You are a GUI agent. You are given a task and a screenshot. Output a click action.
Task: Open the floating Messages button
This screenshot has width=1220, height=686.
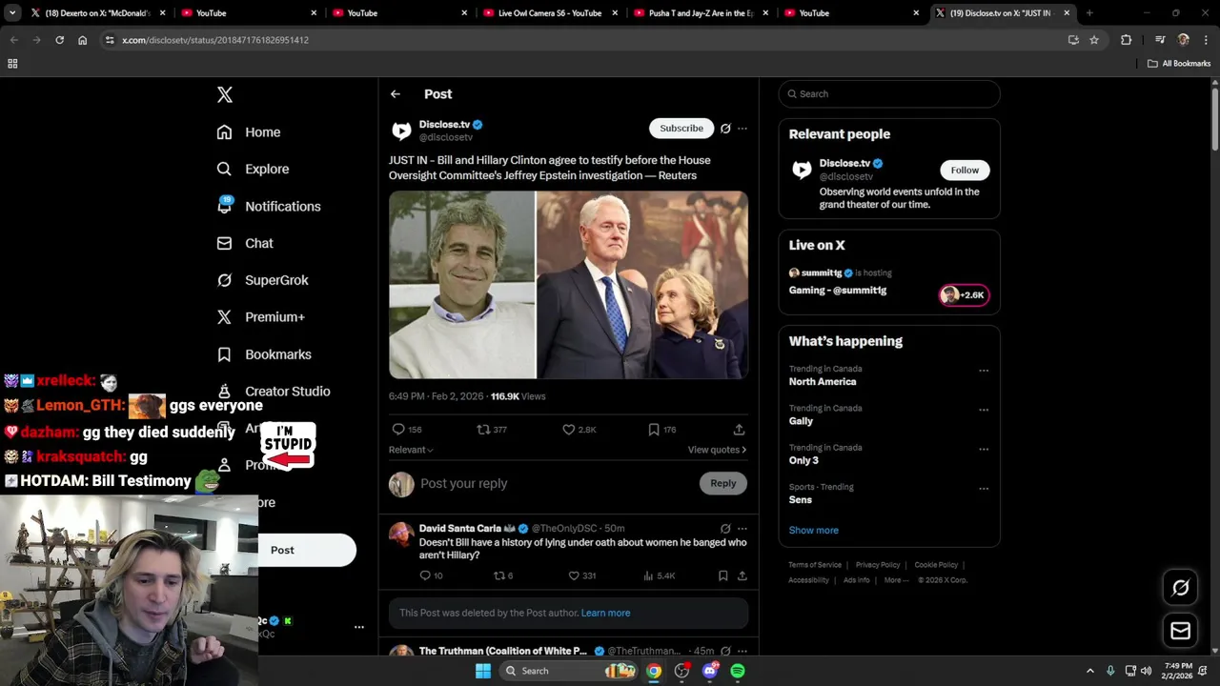click(x=1180, y=631)
